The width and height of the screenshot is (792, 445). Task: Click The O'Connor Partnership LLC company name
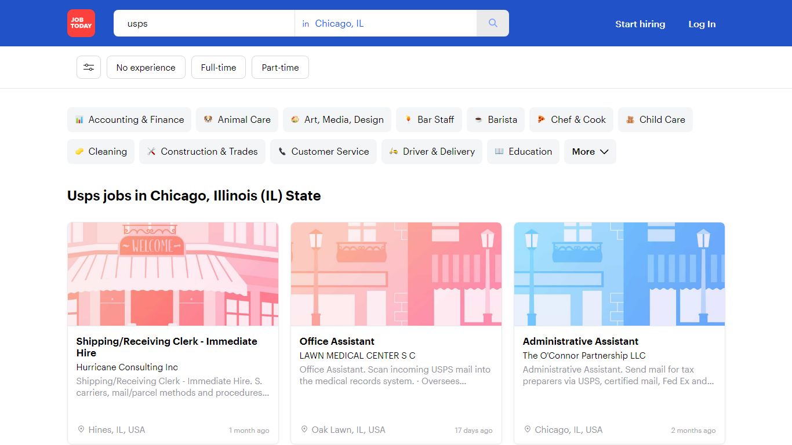(x=584, y=355)
